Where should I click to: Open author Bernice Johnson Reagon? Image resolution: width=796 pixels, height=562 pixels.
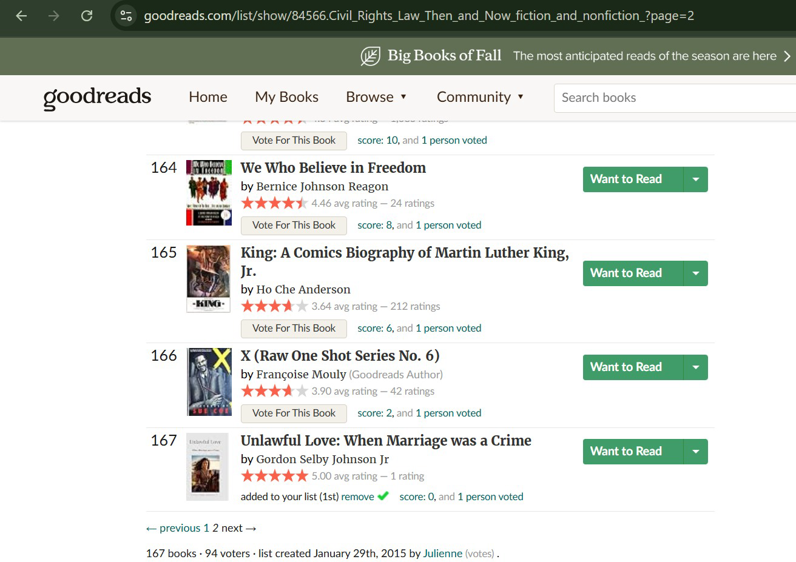322,186
